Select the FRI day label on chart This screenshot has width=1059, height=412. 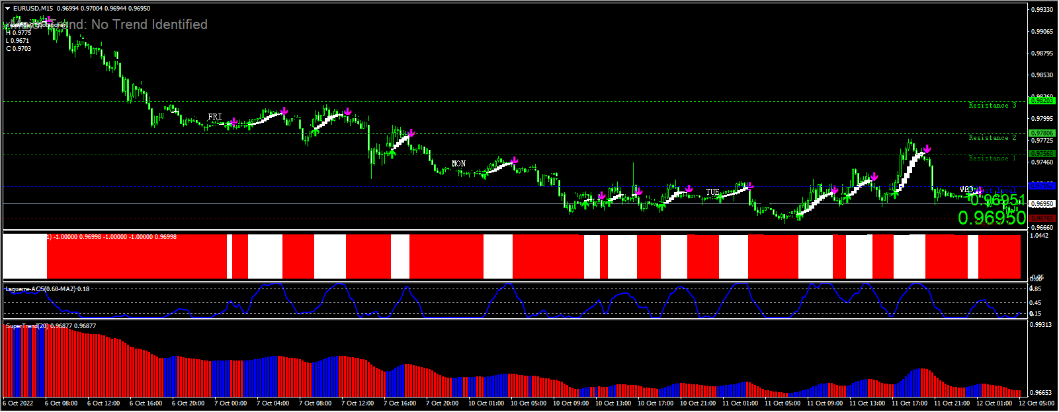click(215, 117)
